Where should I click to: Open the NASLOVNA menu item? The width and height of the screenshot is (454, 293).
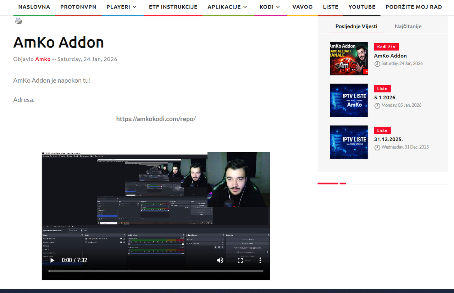coord(34,7)
